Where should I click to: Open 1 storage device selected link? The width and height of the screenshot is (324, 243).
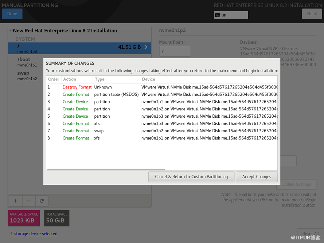coord(34,234)
